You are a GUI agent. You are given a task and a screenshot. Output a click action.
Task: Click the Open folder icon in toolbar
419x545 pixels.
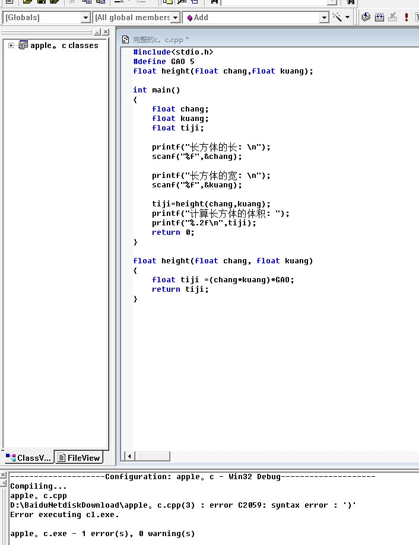pyautogui.click(x=27, y=2)
